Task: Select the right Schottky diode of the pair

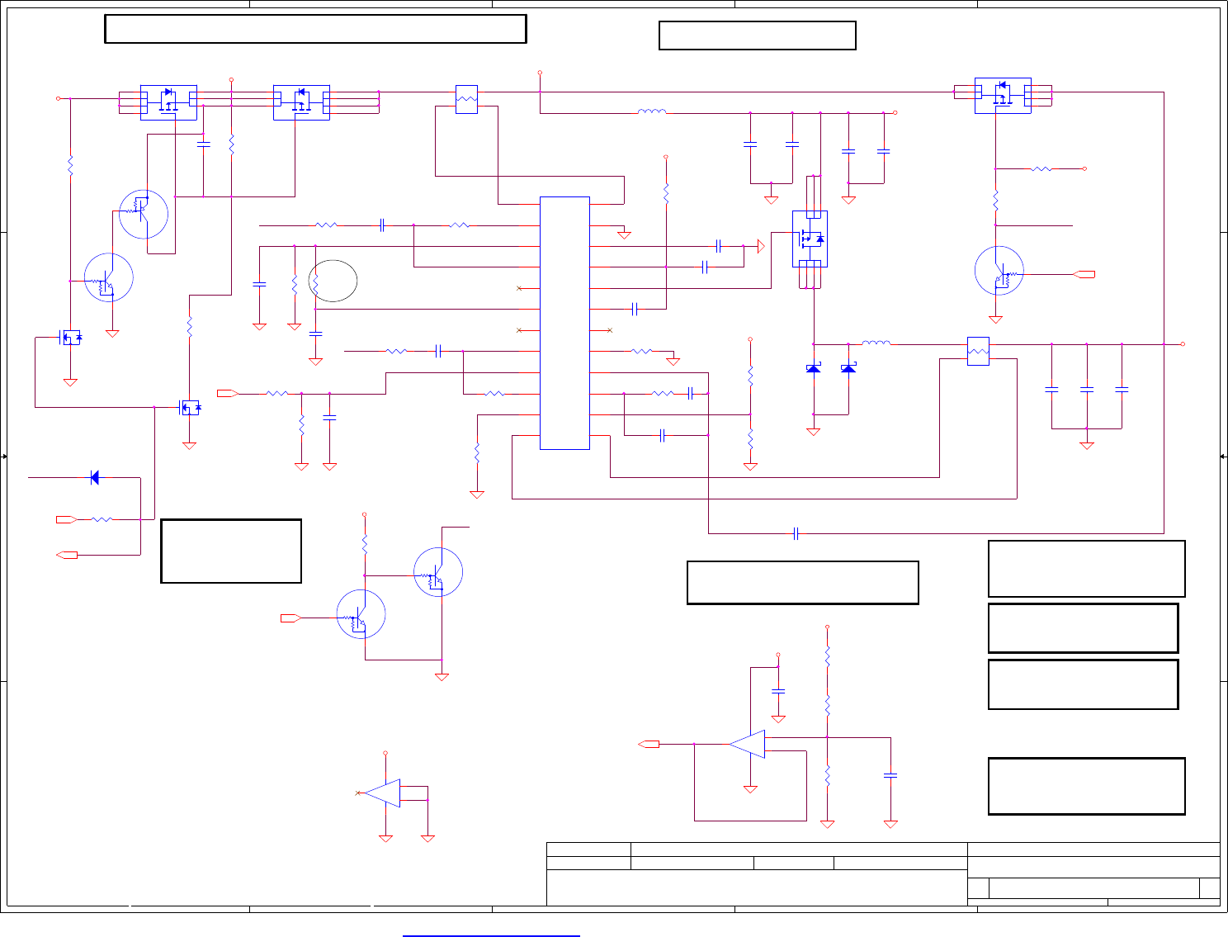Action: (848, 368)
